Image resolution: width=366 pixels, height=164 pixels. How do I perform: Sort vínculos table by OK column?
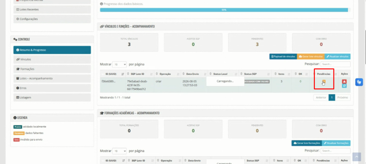tap(300, 74)
